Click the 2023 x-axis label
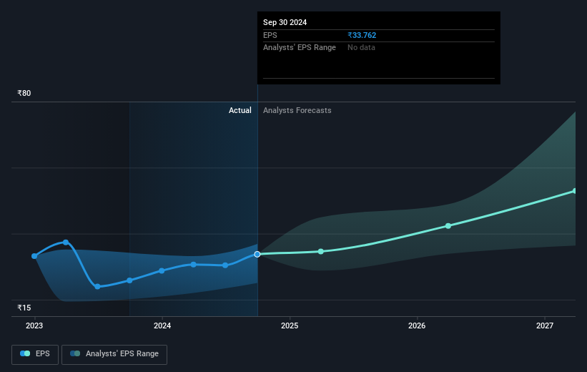Viewport: 587px width, 372px height. click(34, 326)
